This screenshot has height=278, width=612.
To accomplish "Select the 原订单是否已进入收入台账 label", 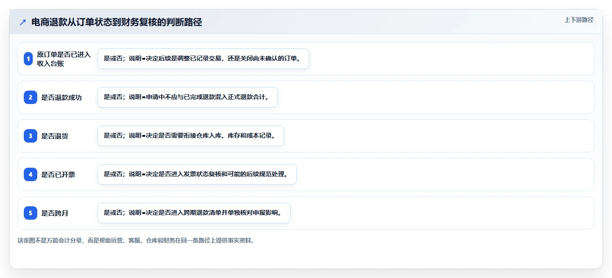I will tap(64, 59).
